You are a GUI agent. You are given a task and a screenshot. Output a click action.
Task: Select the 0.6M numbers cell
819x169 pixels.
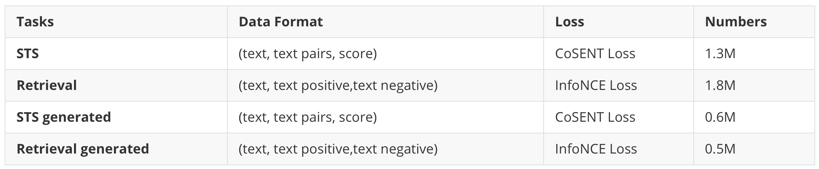tap(720, 117)
